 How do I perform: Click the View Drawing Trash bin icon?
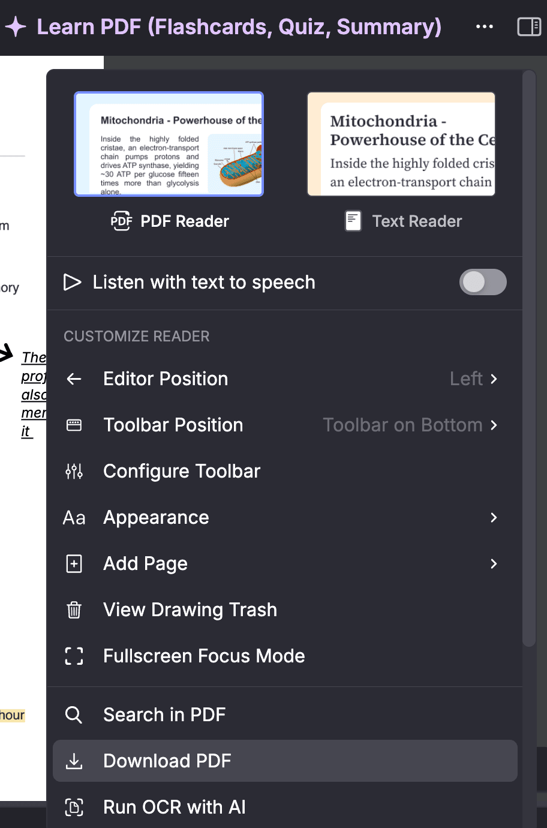click(74, 610)
